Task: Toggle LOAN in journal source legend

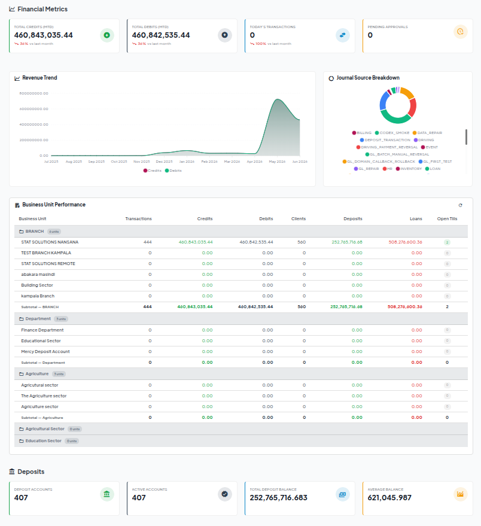Action: pos(433,169)
